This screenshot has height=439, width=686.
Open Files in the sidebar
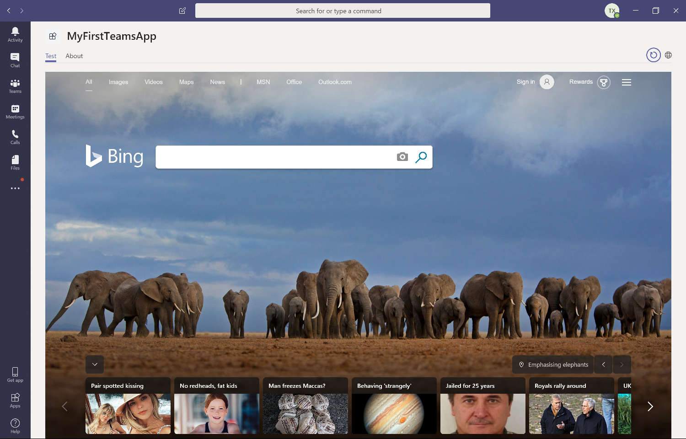[15, 162]
